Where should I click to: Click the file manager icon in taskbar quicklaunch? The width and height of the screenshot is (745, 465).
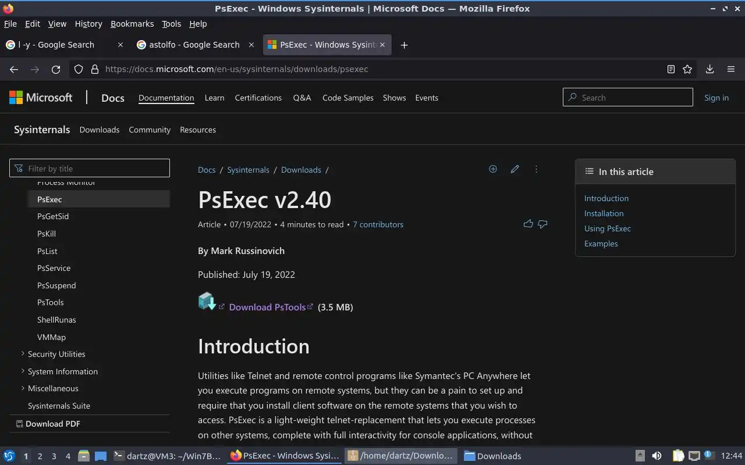click(x=83, y=456)
